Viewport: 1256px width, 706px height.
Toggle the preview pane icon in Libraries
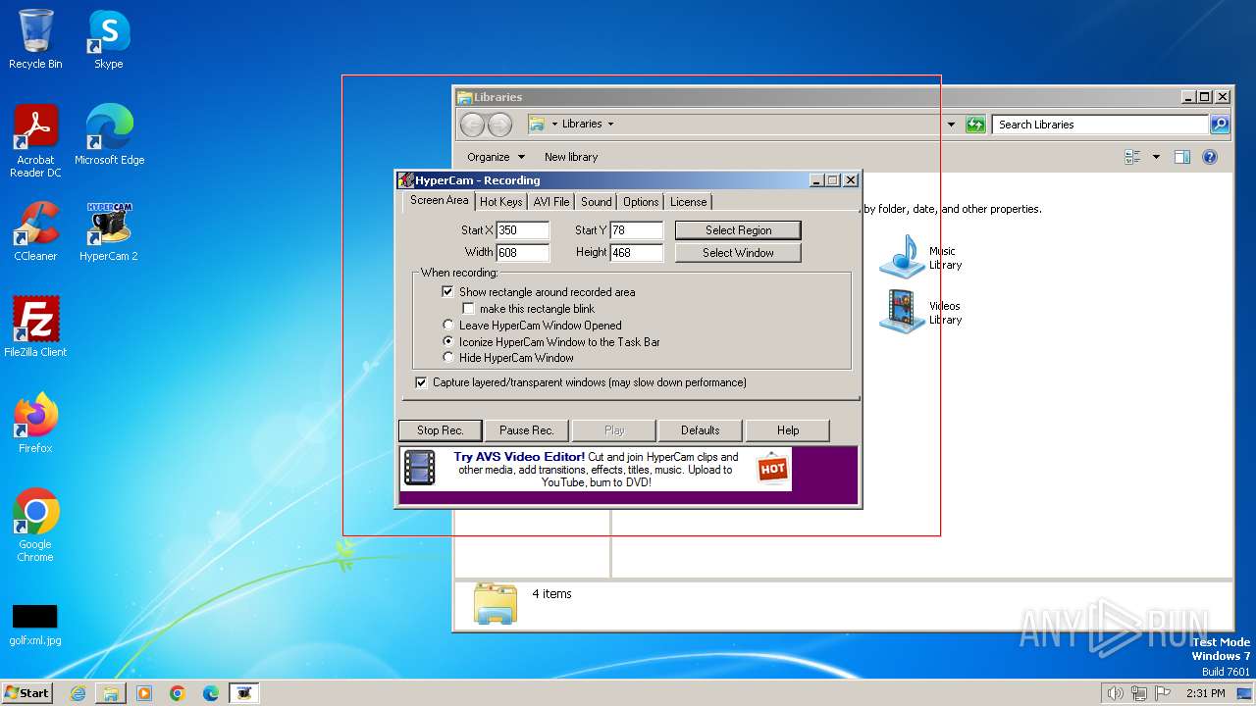click(1182, 157)
